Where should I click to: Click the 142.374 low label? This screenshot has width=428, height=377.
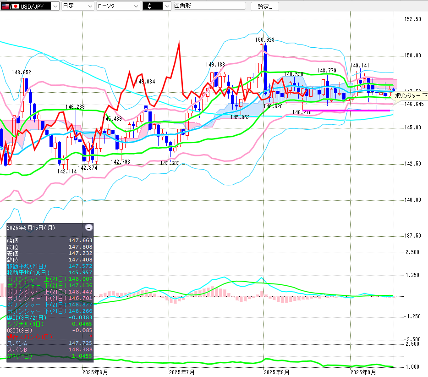(88, 168)
